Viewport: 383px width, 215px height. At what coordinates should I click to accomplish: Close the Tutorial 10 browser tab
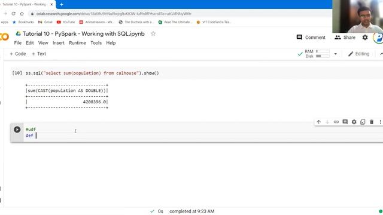coord(51,4)
